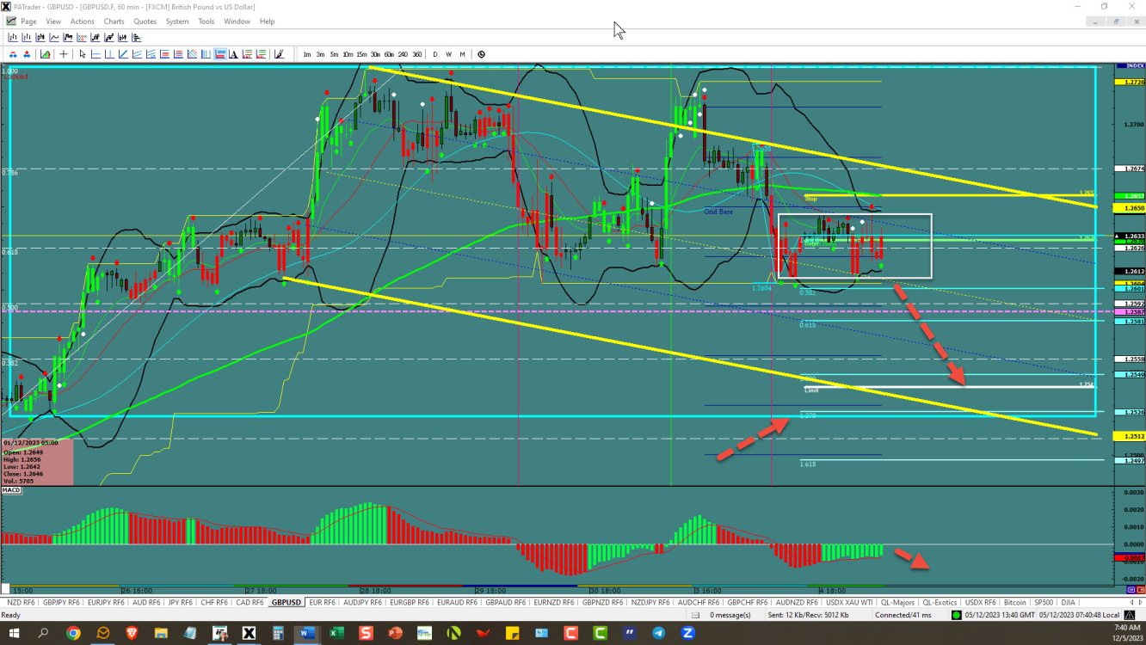Open the View menu
The width and height of the screenshot is (1146, 645).
[53, 21]
